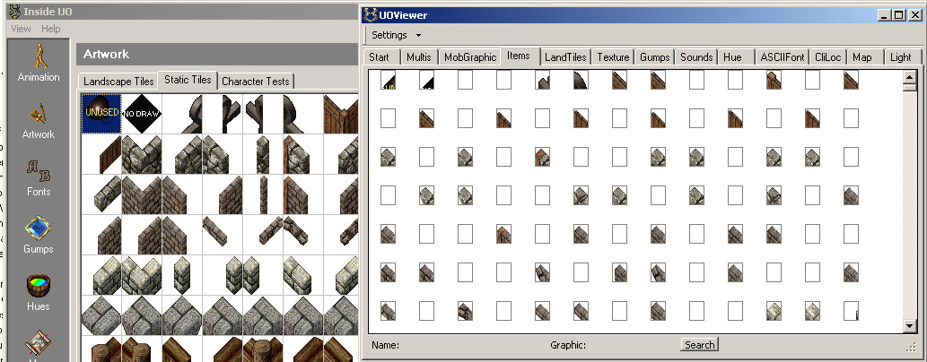Click the Inside UO window title bar icon
The image size is (927, 362).
[14, 11]
